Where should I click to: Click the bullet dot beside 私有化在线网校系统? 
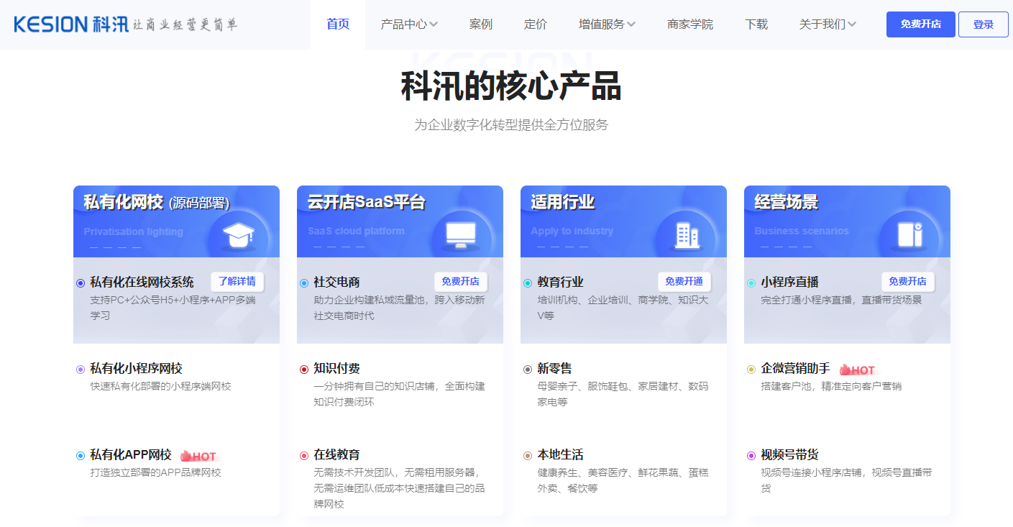[81, 283]
